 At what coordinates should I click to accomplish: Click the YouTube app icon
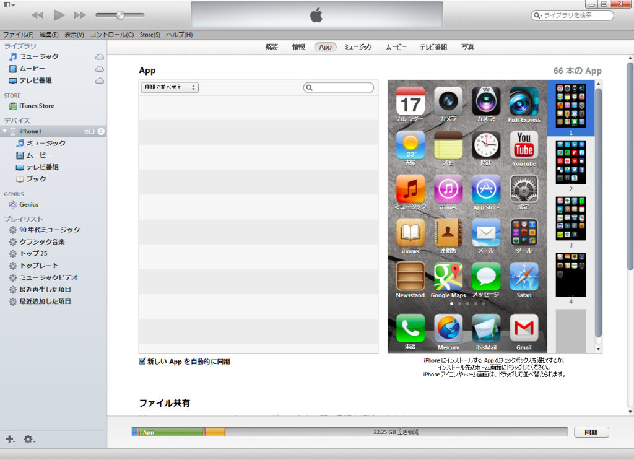524,145
